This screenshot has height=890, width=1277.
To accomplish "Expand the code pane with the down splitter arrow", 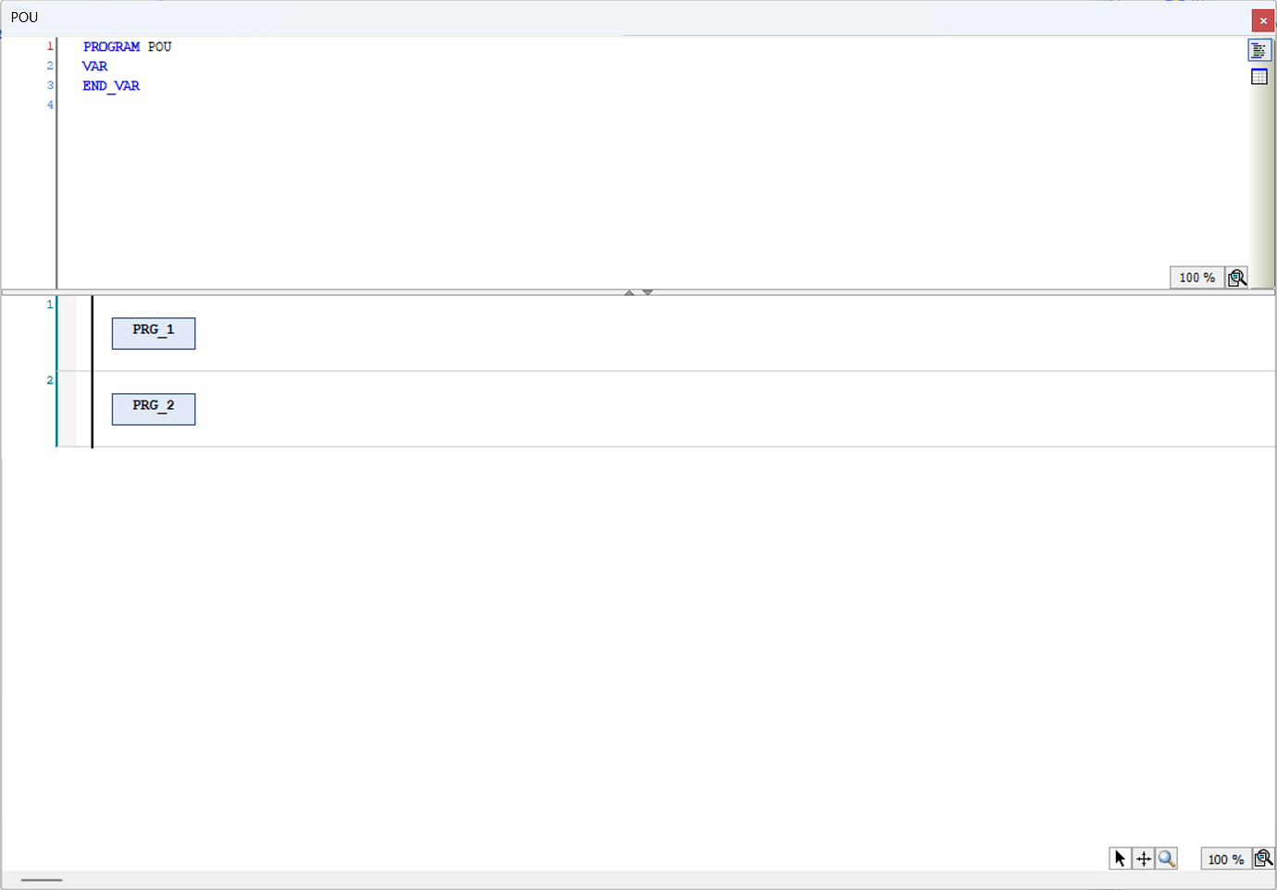I will 648,291.
